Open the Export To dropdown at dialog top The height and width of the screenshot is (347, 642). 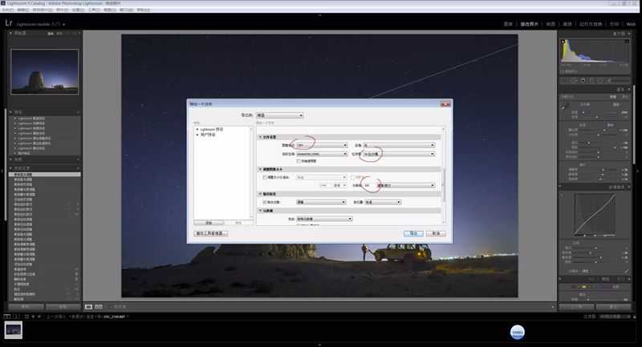pos(280,115)
